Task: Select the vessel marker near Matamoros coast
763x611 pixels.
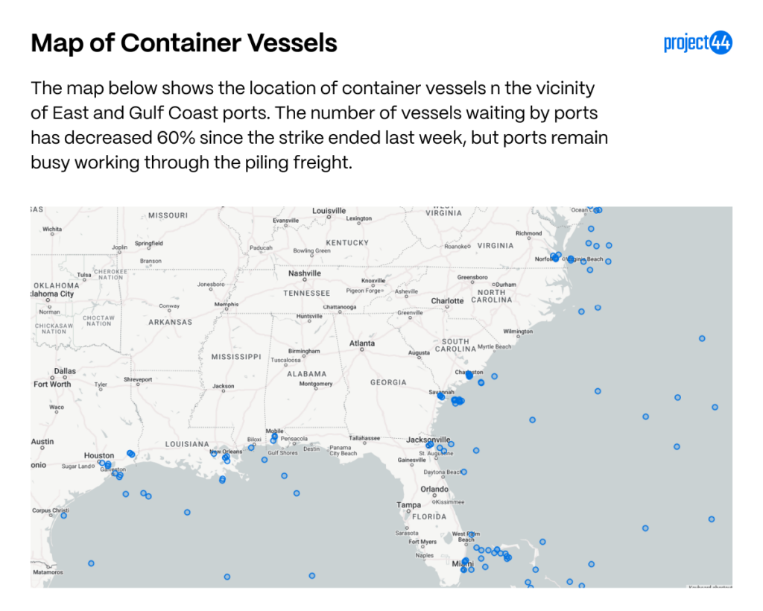Action: pyautogui.click(x=91, y=563)
